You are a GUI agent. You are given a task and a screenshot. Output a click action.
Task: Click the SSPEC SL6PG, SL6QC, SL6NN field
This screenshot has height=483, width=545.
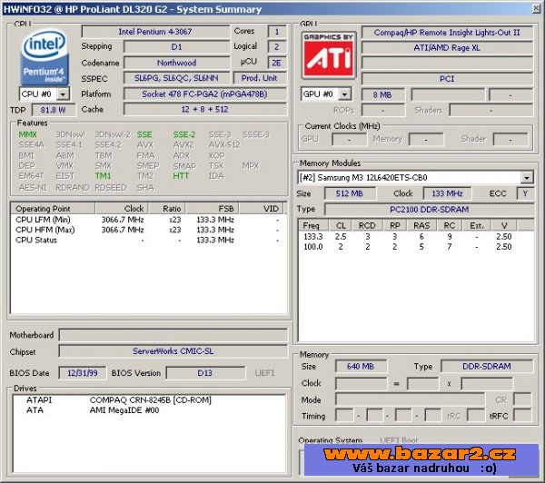point(176,78)
